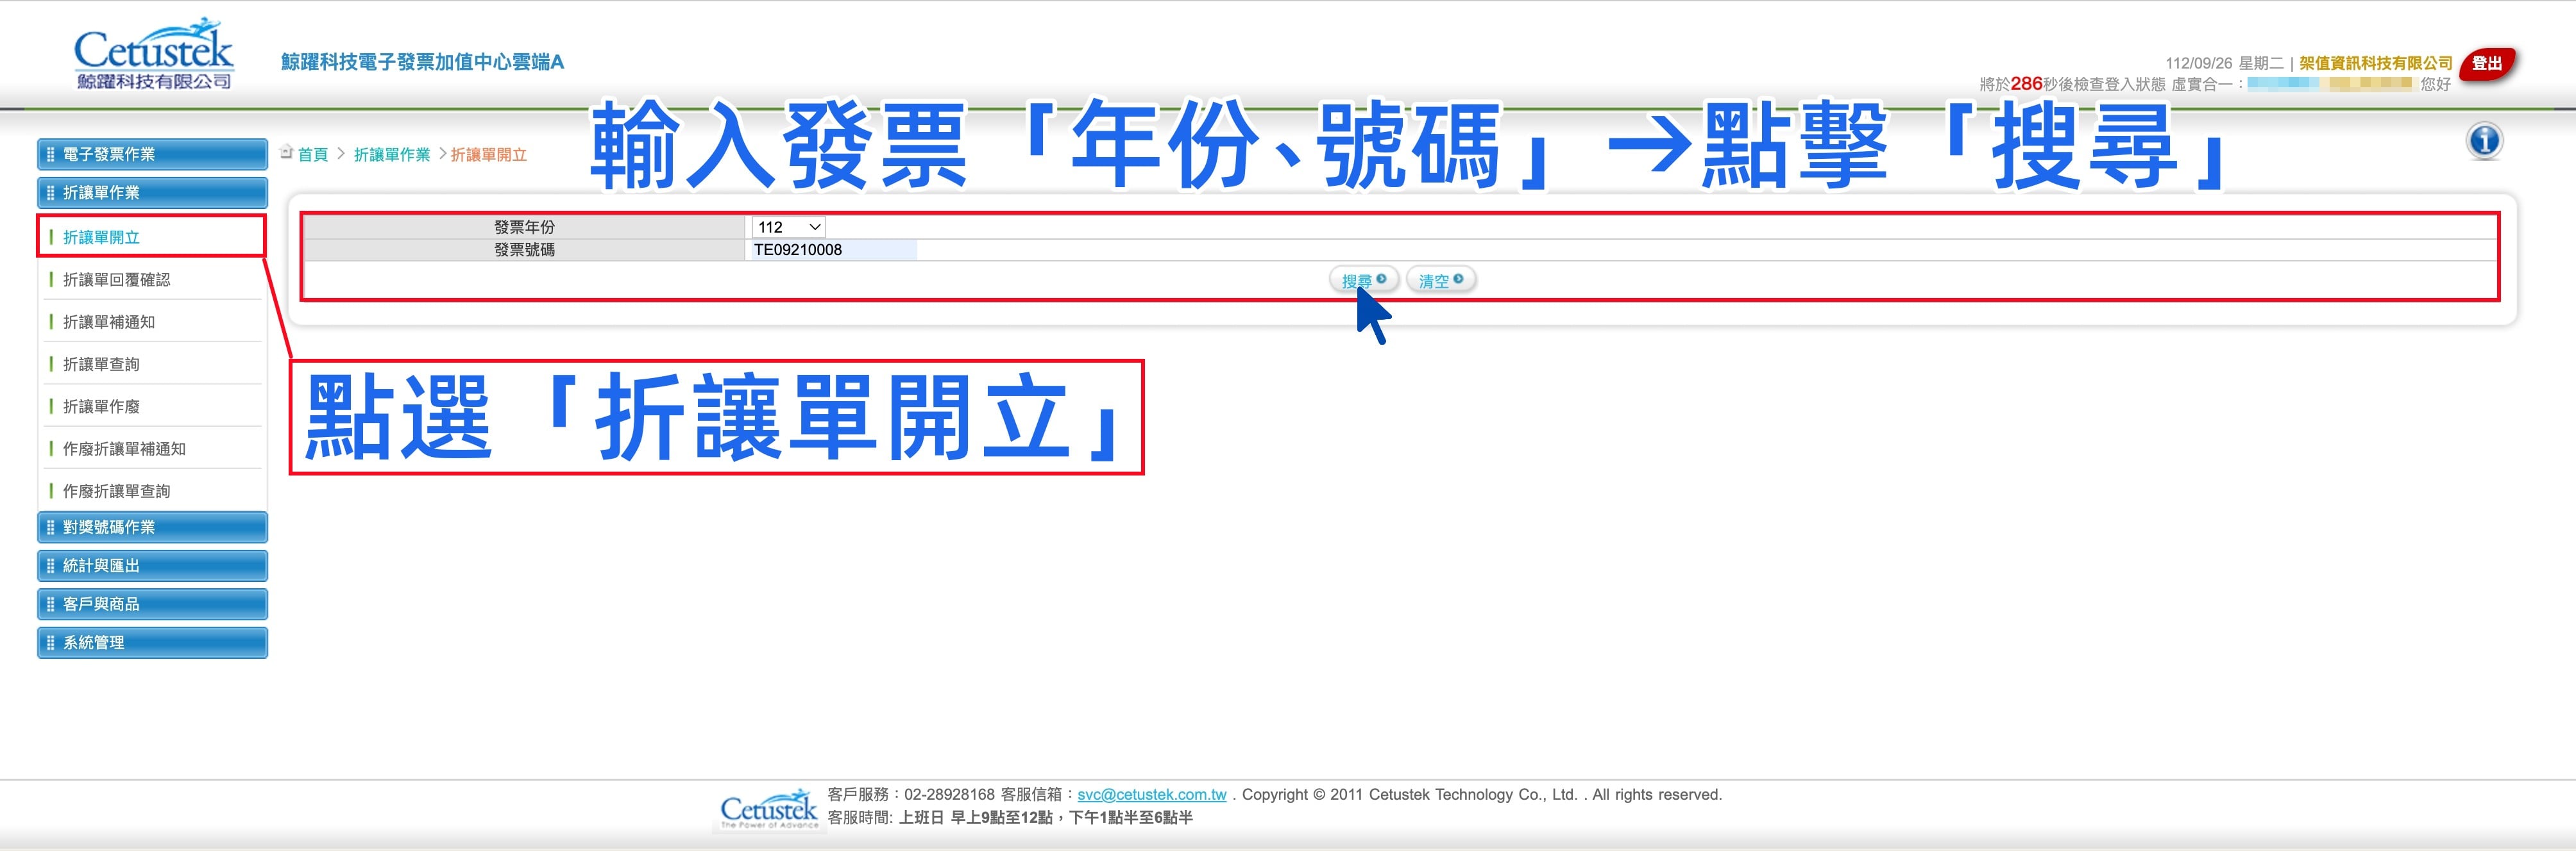Click the footer Cetustek logo
The width and height of the screenshot is (2576, 851).
tap(769, 809)
